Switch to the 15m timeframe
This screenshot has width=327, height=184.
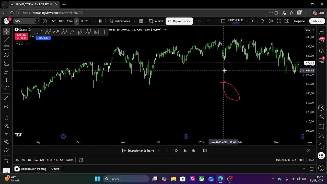(70, 21)
